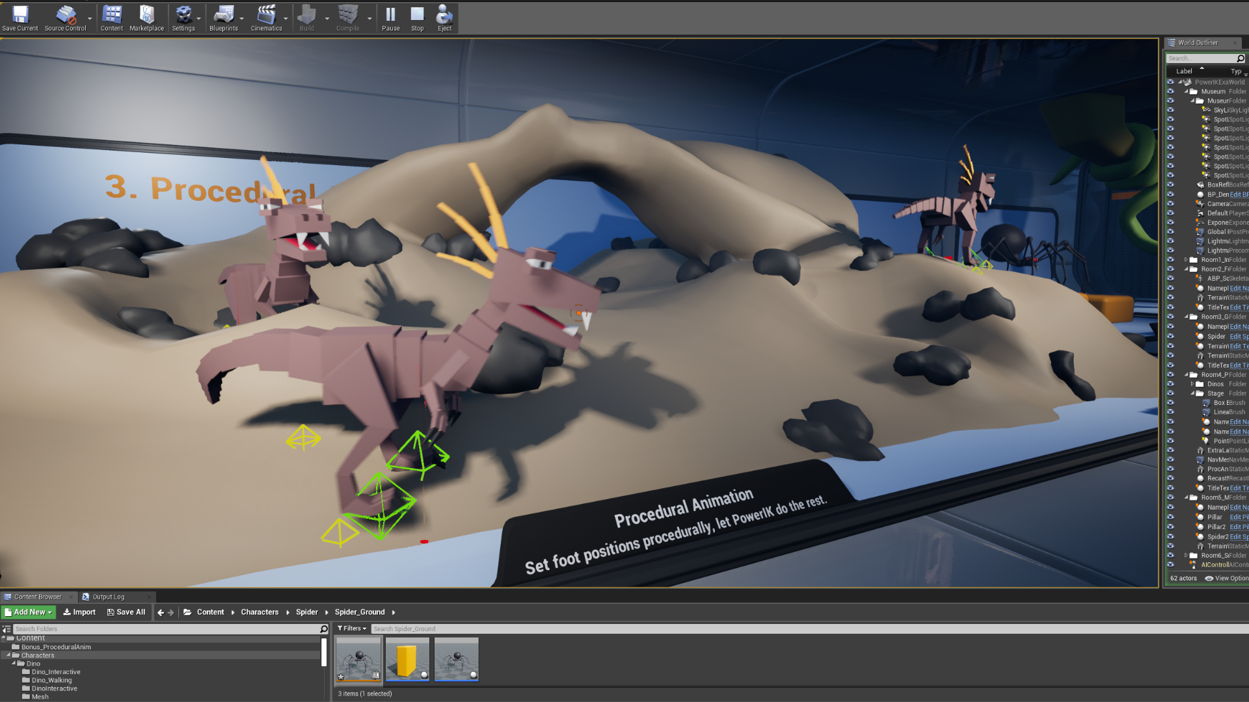Click the Source Control icon
The image size is (1249, 702).
[65, 18]
